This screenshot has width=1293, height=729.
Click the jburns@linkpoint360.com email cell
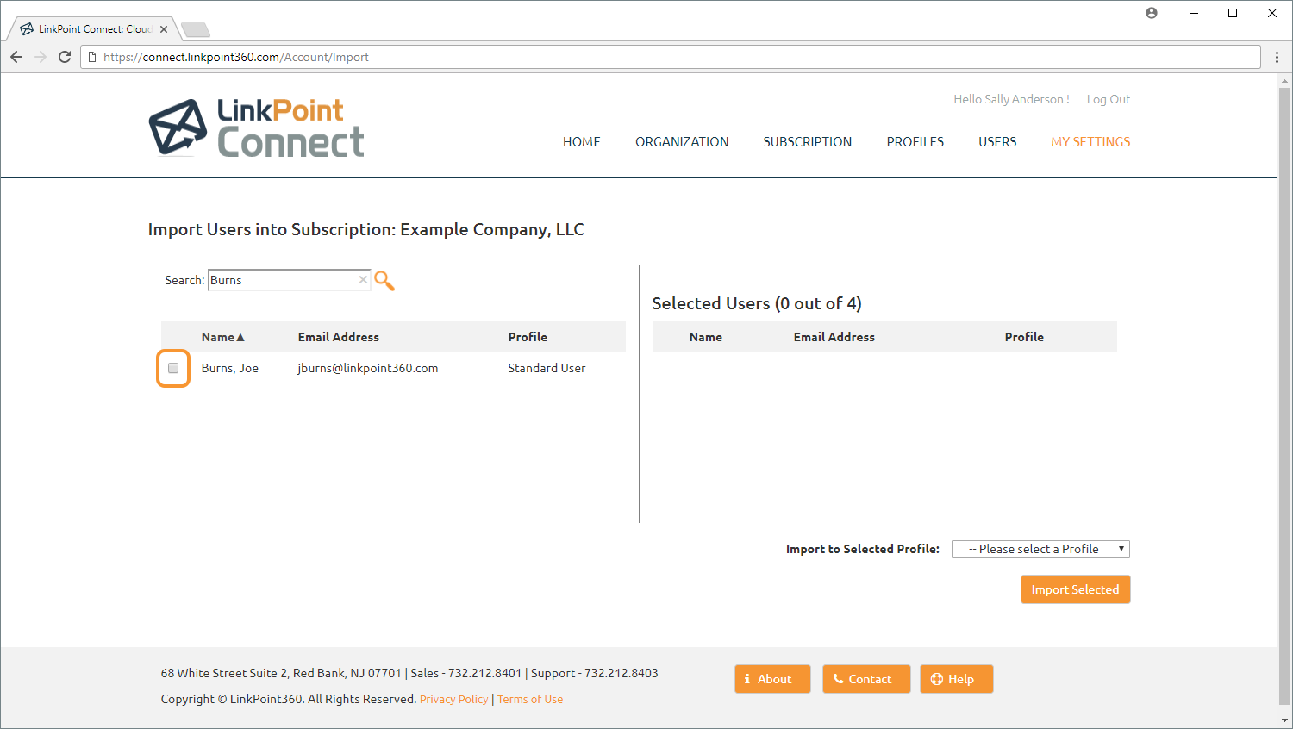coord(368,368)
